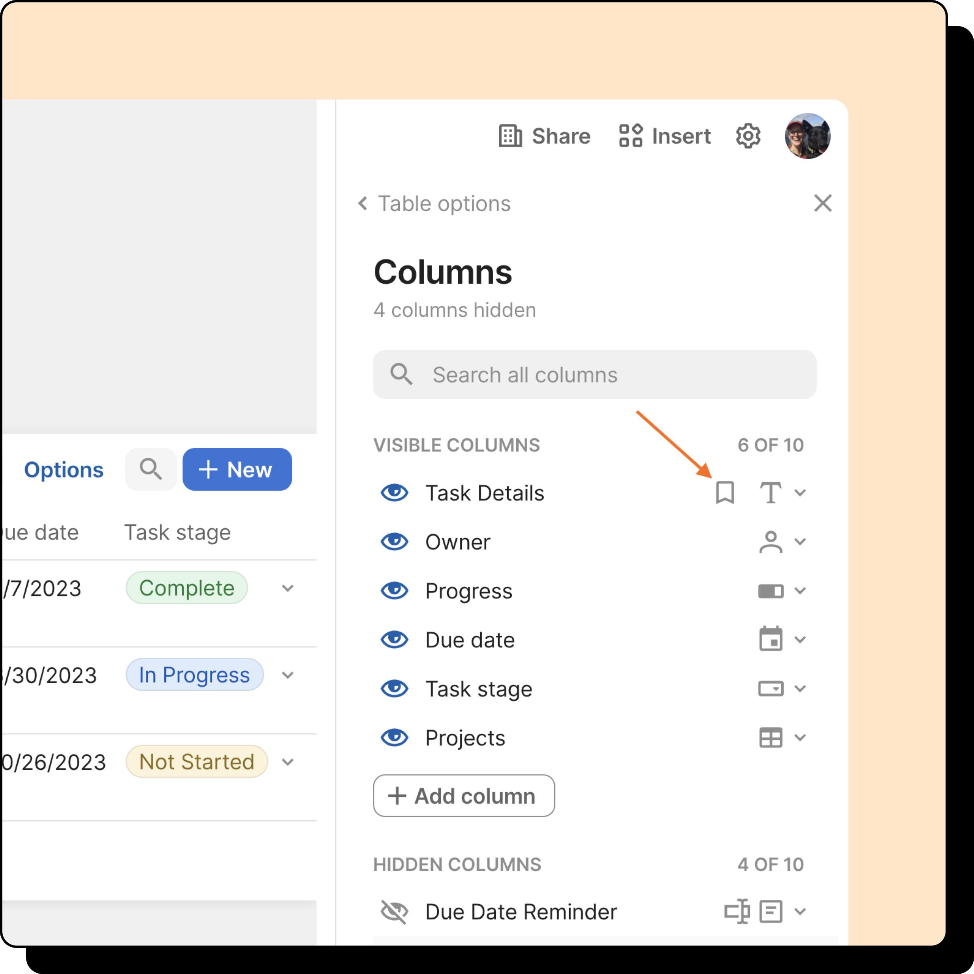The height and width of the screenshot is (974, 974).
Task: Hide the Projects column with eye toggle
Action: click(395, 737)
